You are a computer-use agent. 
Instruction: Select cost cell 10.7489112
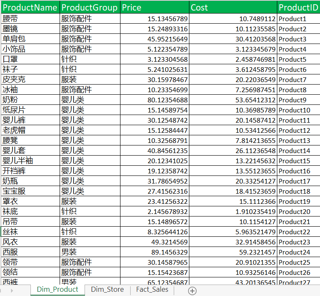click(x=233, y=19)
